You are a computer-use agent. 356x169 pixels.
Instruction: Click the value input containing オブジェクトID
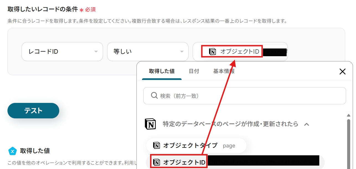click(x=240, y=51)
